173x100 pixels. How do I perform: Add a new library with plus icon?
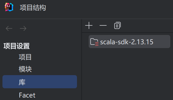coord(89,25)
